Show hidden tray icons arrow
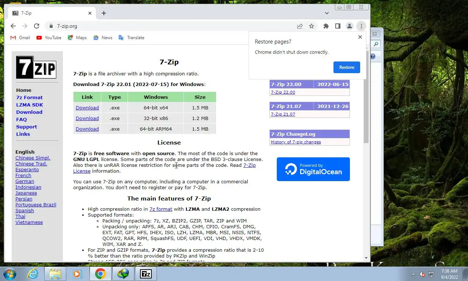The height and width of the screenshot is (281, 468). click(x=413, y=274)
